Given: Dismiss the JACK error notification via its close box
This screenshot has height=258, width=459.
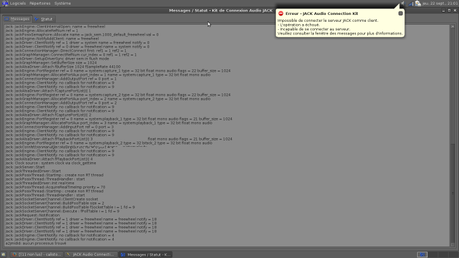Looking at the screenshot, I should pos(400,13).
